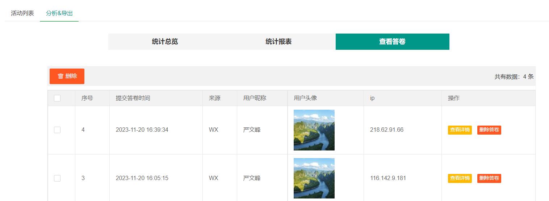Switch to the 活动列表 tab

click(x=22, y=13)
